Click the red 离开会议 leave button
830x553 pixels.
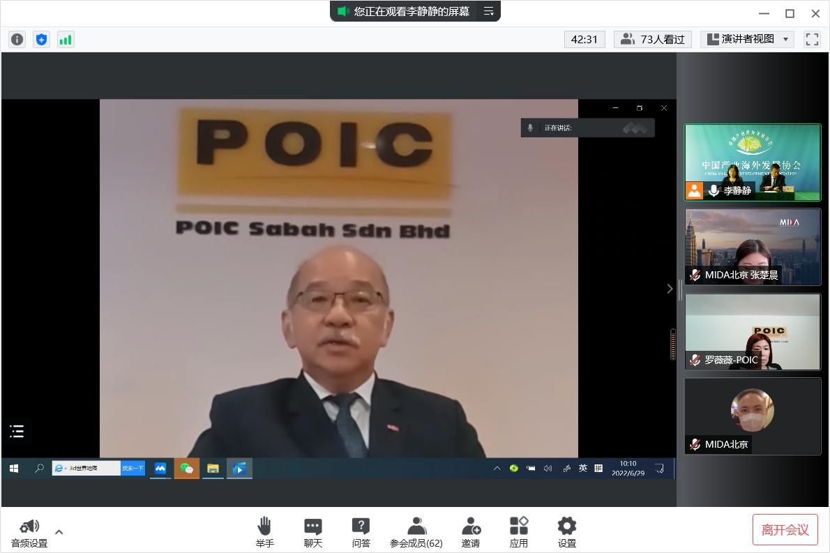pos(785,530)
